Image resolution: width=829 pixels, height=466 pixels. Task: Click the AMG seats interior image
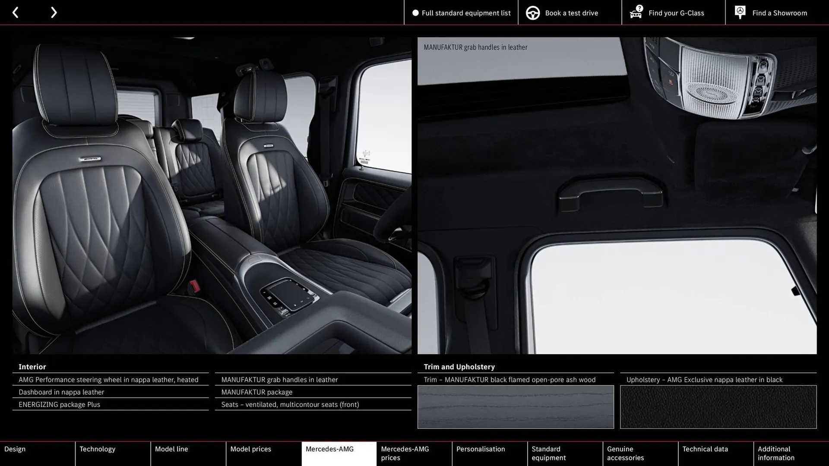(x=212, y=195)
